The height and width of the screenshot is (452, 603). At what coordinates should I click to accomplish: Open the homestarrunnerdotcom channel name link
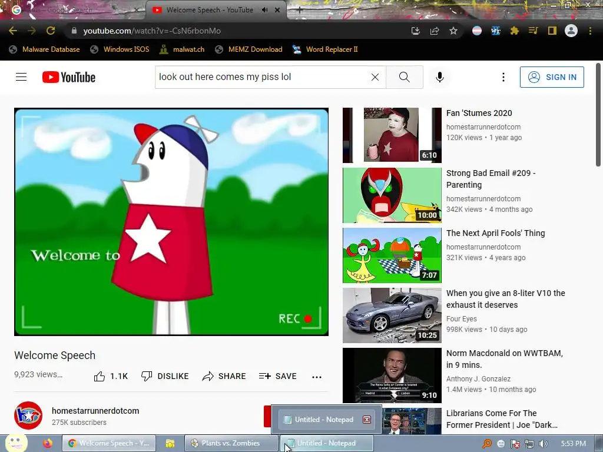click(95, 411)
